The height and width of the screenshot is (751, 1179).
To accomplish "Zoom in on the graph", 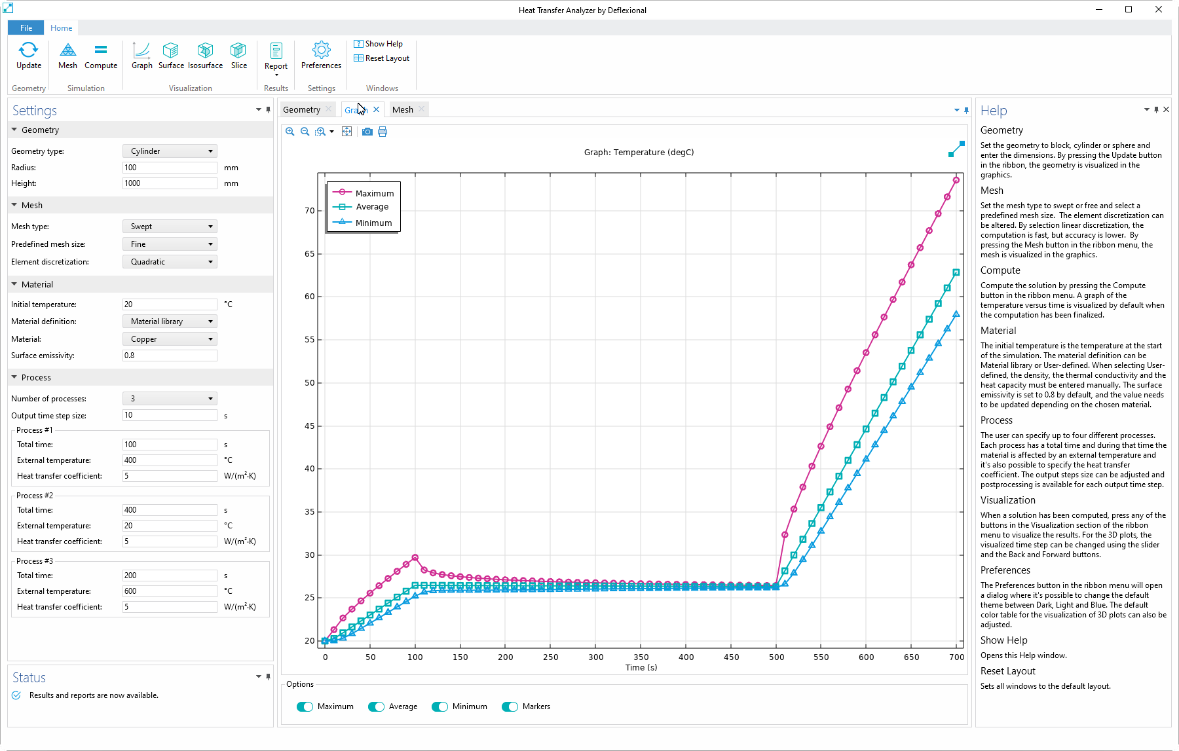I will tap(290, 132).
